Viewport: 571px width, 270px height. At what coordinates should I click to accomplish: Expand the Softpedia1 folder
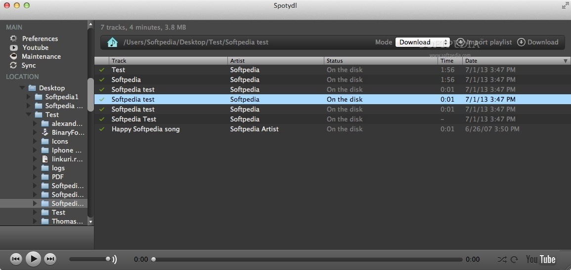[29, 97]
